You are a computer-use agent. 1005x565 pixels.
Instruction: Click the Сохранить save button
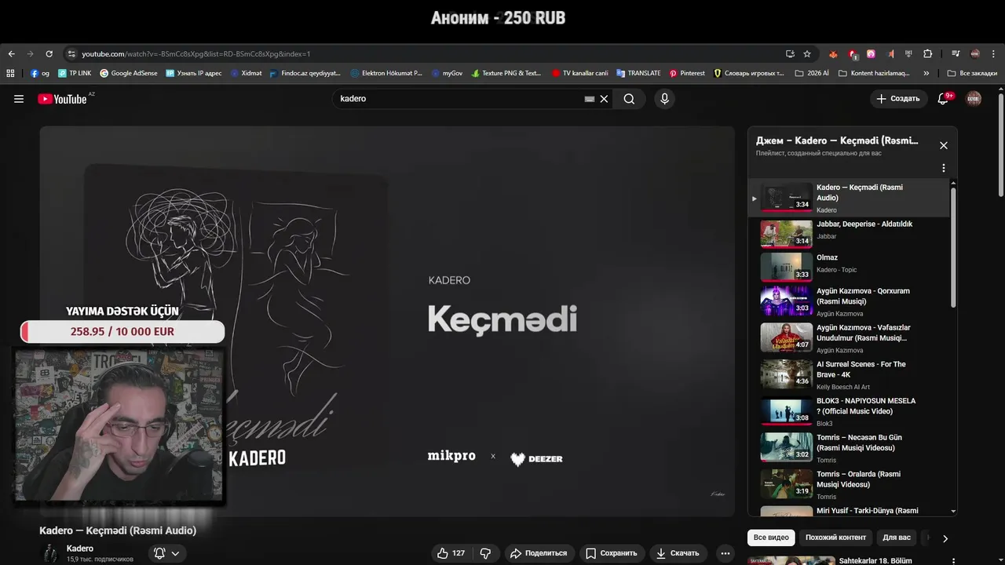point(612,553)
